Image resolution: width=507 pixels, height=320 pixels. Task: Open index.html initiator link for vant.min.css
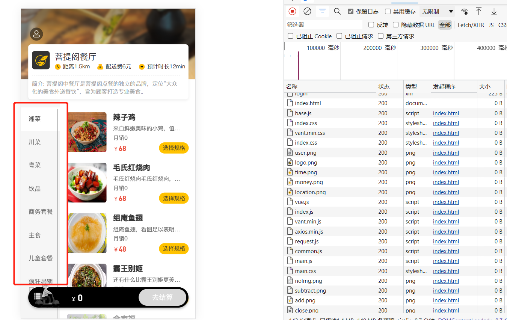[446, 133]
